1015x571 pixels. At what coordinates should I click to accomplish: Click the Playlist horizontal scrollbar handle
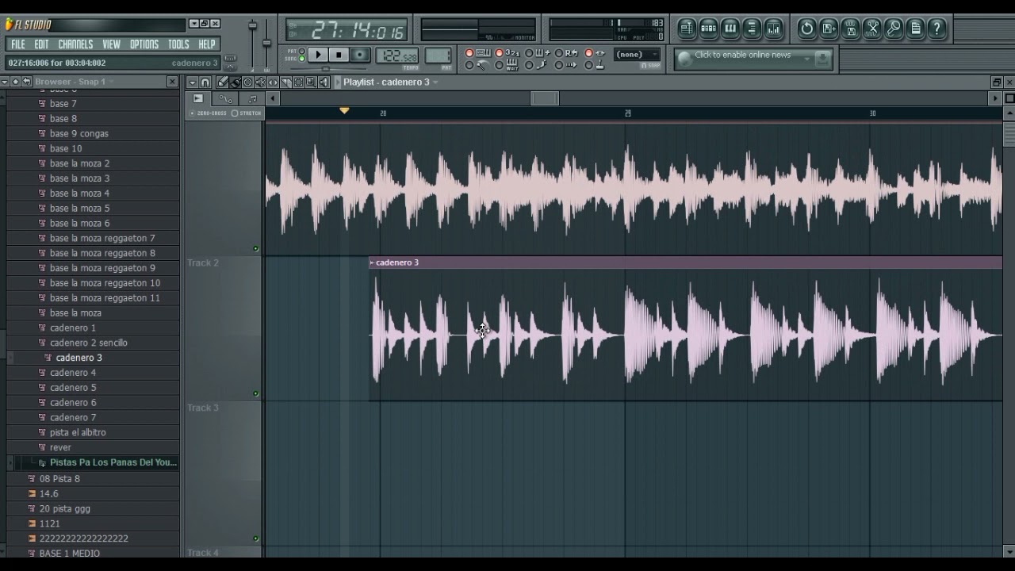click(544, 98)
